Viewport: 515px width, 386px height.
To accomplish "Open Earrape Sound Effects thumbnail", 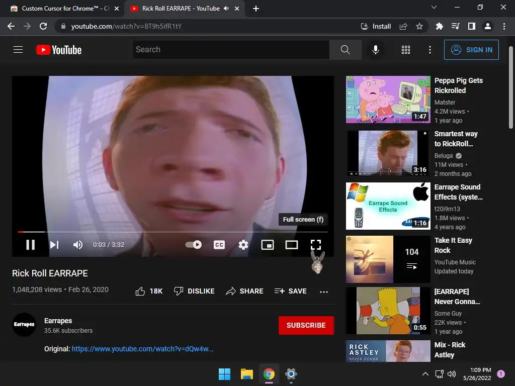I will [x=388, y=206].
